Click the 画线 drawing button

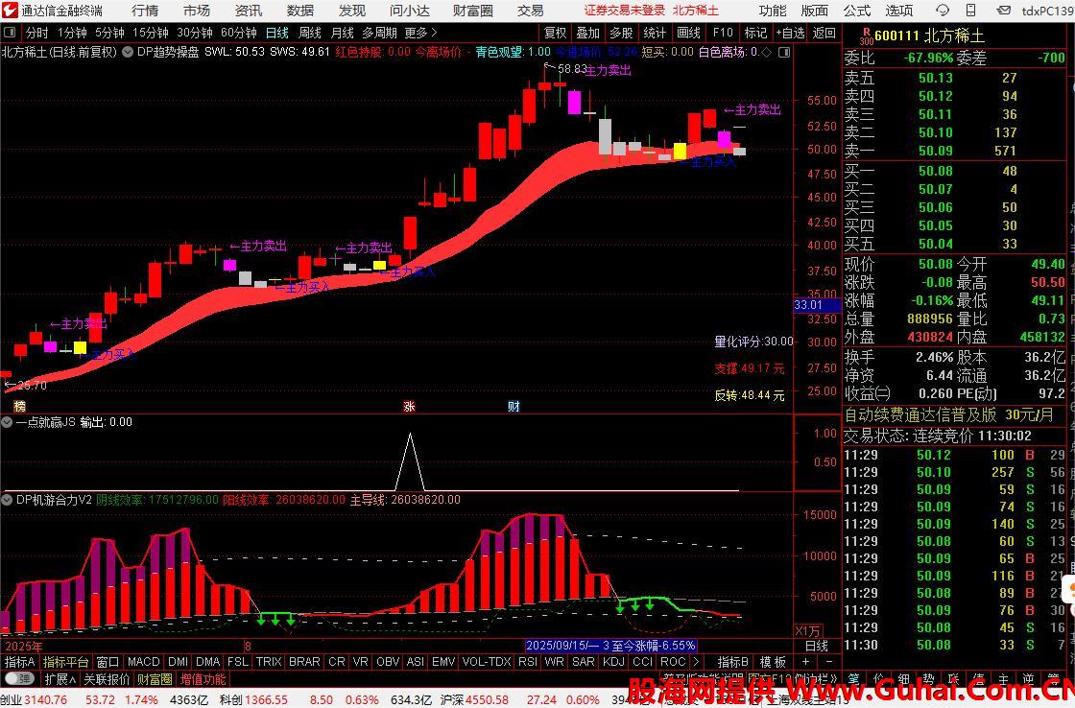point(688,33)
